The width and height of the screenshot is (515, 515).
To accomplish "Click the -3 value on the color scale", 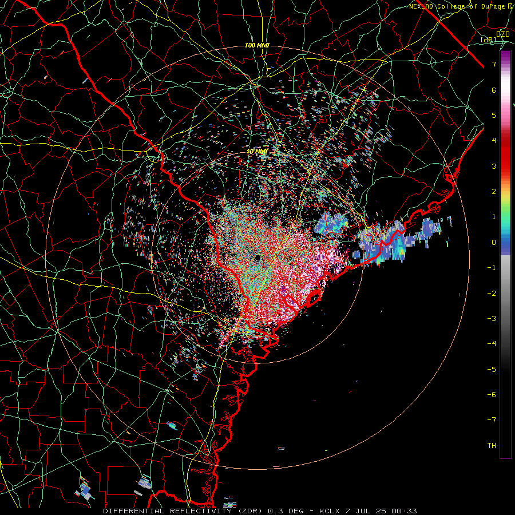I will pyautogui.click(x=492, y=319).
